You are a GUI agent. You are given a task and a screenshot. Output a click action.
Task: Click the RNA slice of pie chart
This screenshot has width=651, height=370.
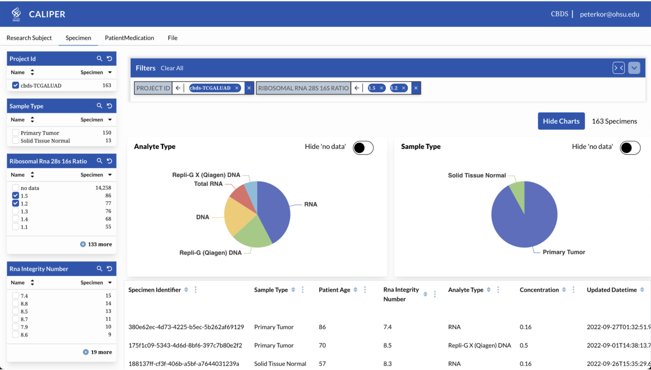click(274, 209)
